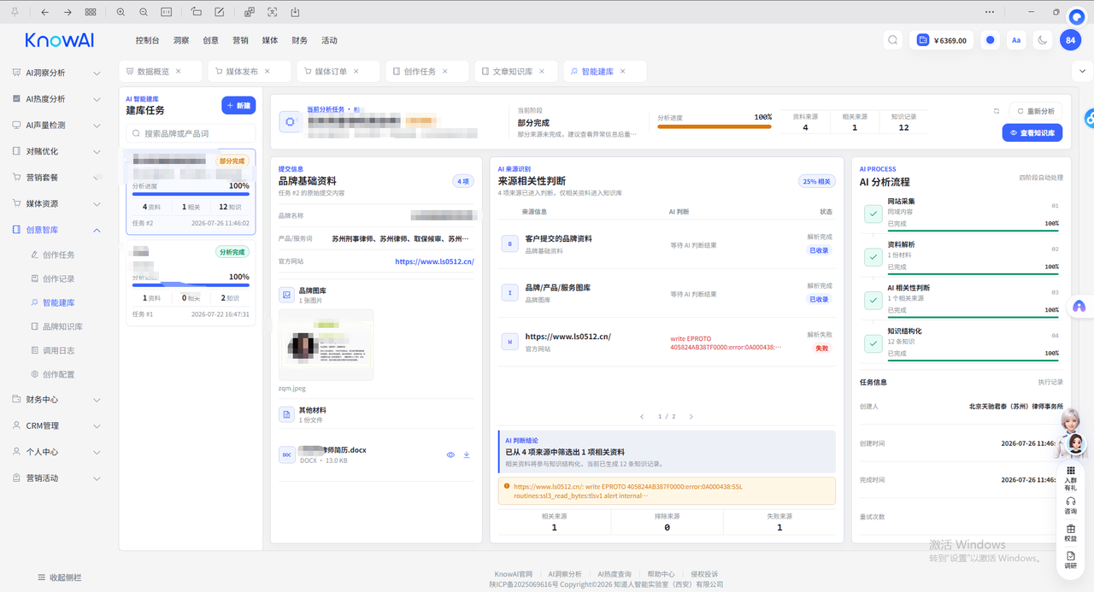The width and height of the screenshot is (1094, 592).
Task: Preview the resume docx with the eye icon
Action: click(450, 454)
